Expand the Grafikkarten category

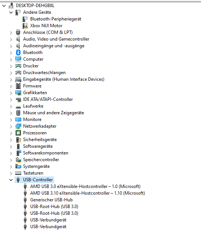[x=11, y=93]
